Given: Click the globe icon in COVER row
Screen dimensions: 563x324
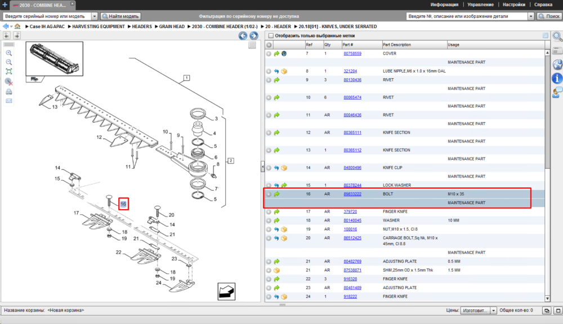Looking at the screenshot, I should pyautogui.click(x=284, y=53).
